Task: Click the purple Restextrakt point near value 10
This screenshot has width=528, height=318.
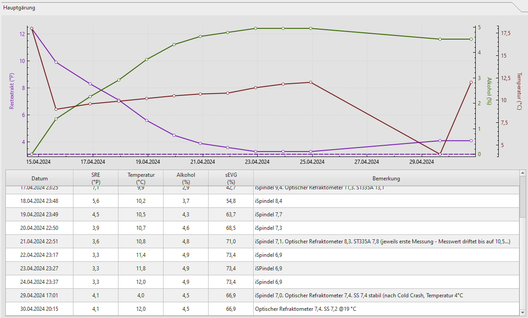Action: pos(56,62)
